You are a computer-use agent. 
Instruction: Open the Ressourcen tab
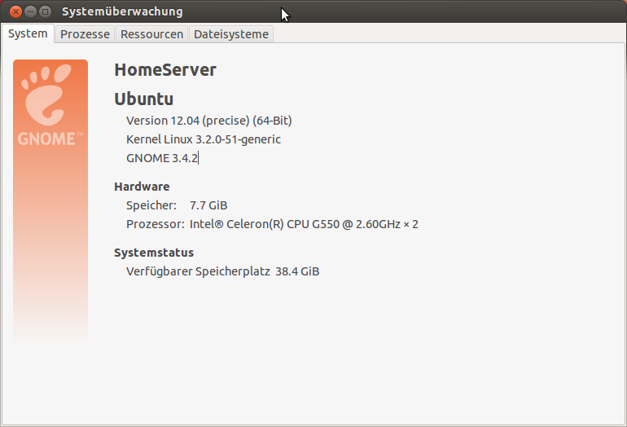tap(152, 34)
